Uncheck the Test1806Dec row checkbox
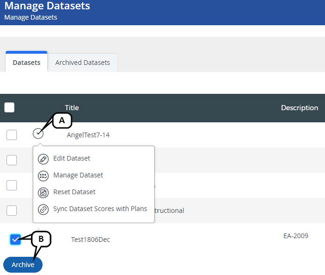The width and height of the screenshot is (325, 275). (x=15, y=240)
